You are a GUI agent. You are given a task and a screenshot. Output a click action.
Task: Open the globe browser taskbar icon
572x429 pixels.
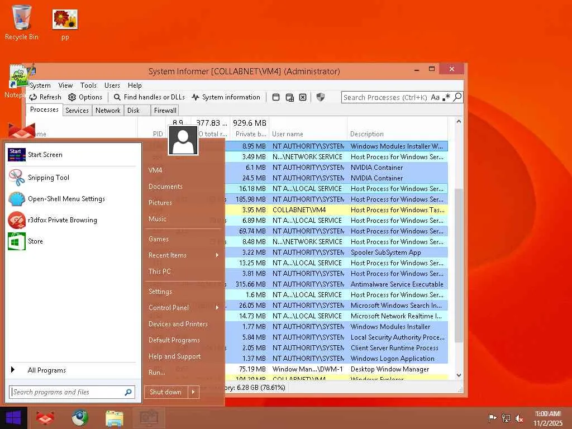(79, 418)
